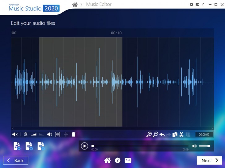The image size is (225, 168).
Task: Click the split track icon
Action: tap(66, 134)
